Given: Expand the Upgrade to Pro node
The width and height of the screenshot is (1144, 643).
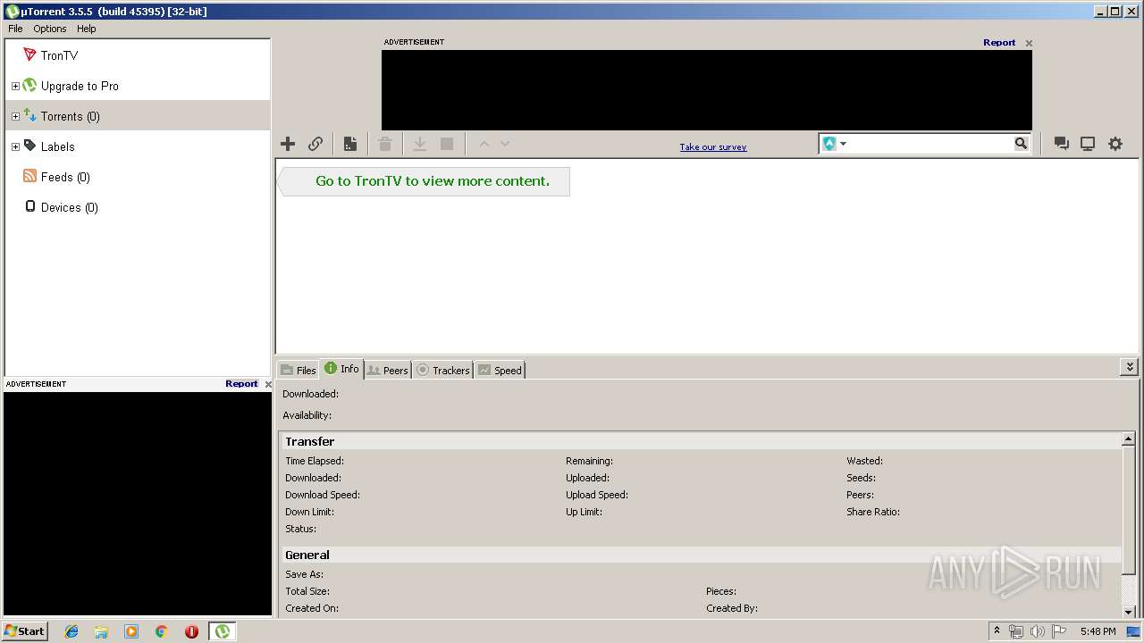Looking at the screenshot, I should (15, 87).
